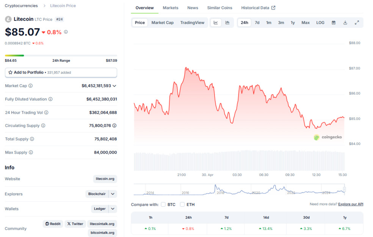Expand the Market Cap details chevron

[114, 86]
